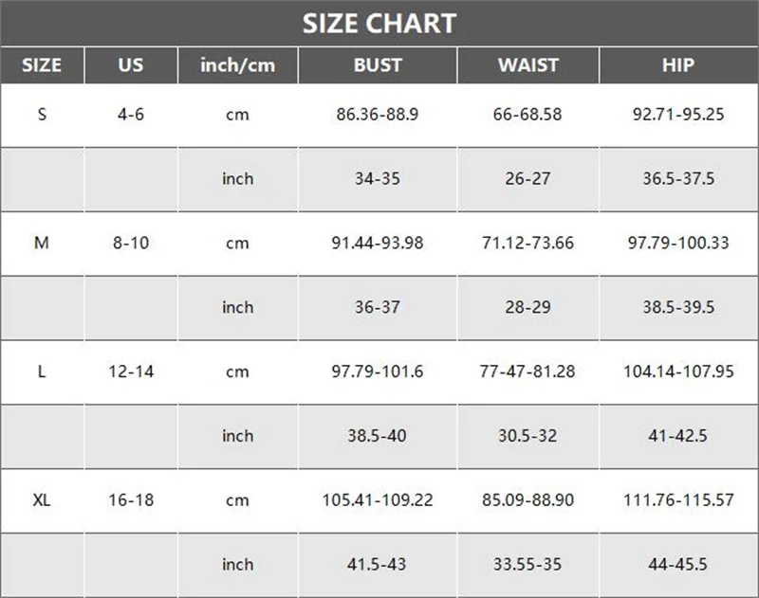Viewport: 759px width, 598px height.
Task: Click bust value 86.36-88.9
Action: [378, 115]
